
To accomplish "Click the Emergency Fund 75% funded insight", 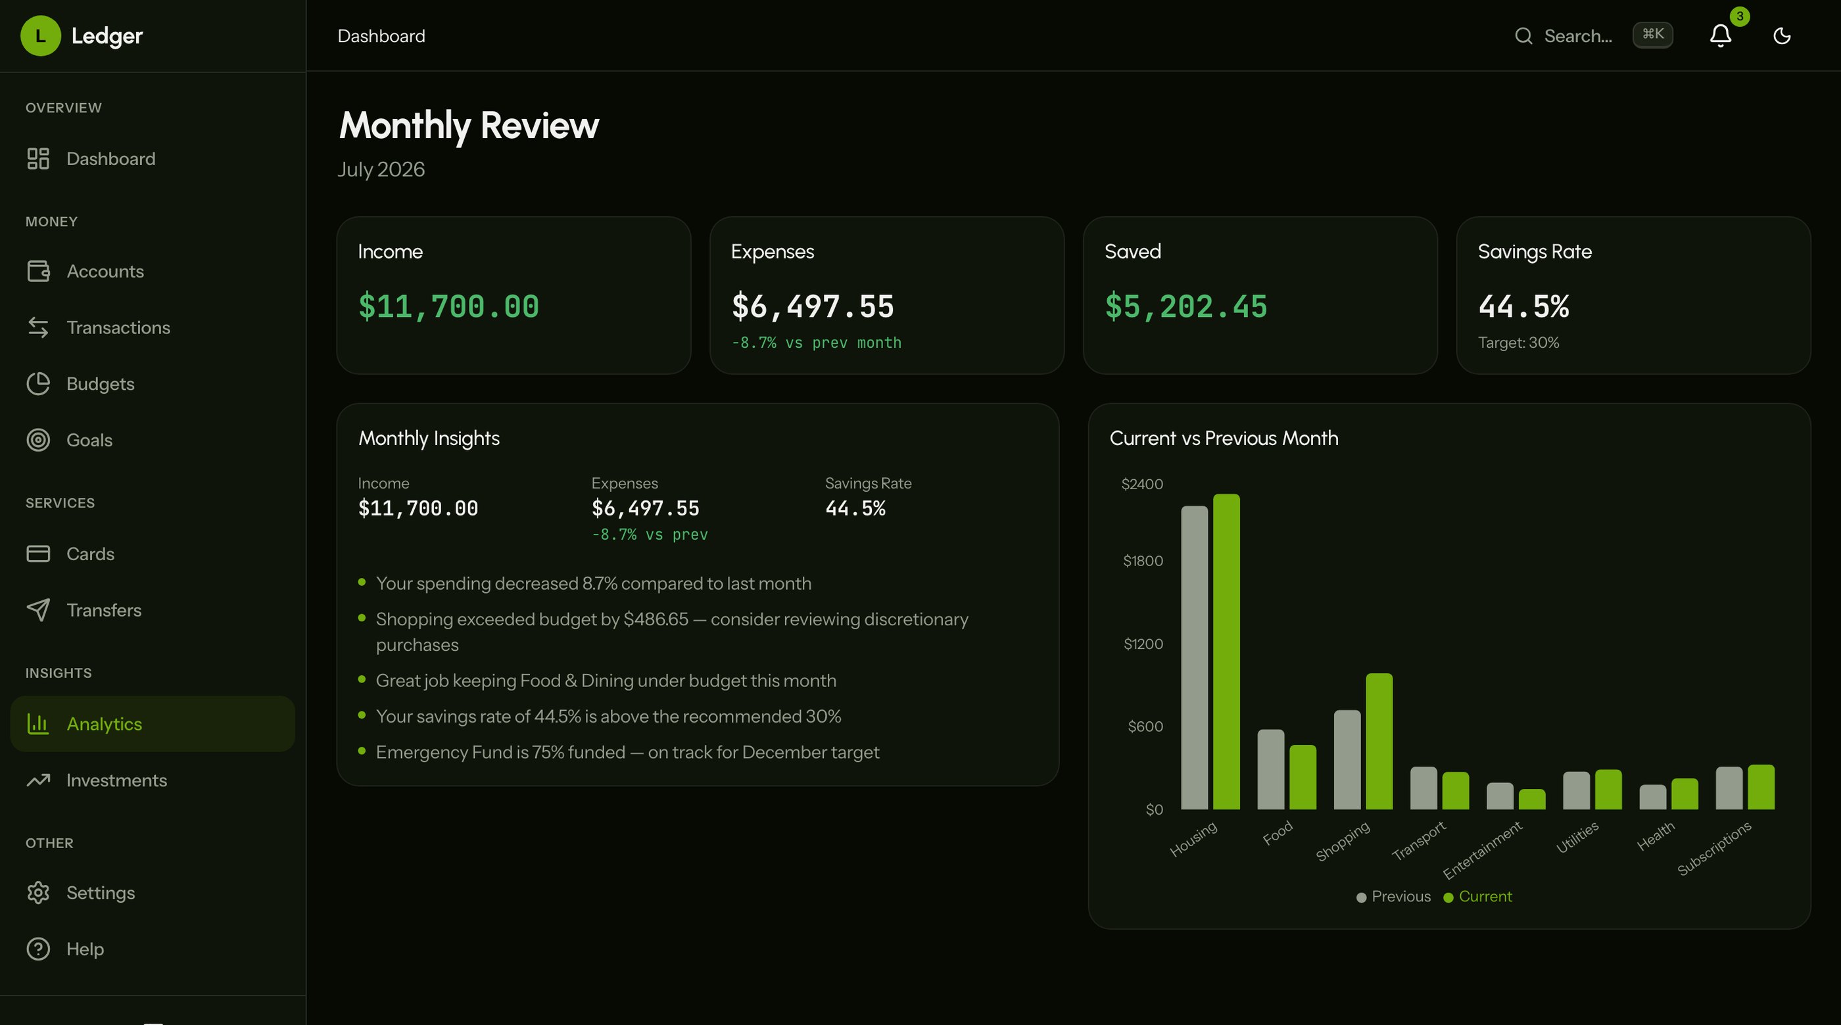I will click(x=627, y=752).
